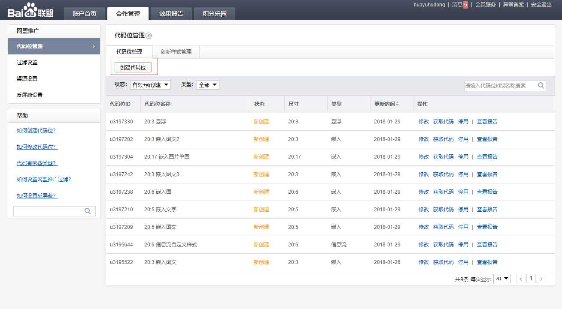The image size is (562, 309).
Task: Click 停用 for u3195522 row
Action: point(463,262)
